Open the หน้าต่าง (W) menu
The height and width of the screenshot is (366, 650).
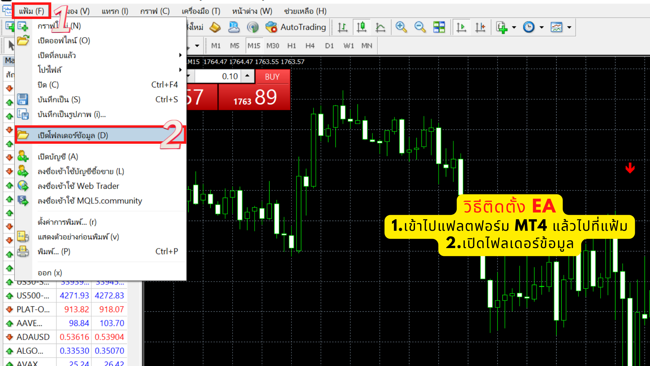point(252,11)
